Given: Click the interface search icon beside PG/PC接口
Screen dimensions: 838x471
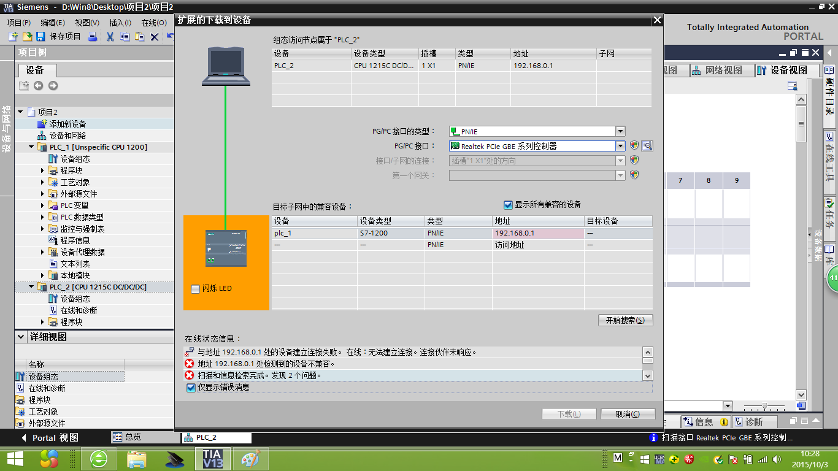Looking at the screenshot, I should (x=647, y=146).
